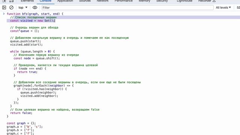Open the Network tab
This screenshot has height=135, width=240.
[x=102, y=1]
